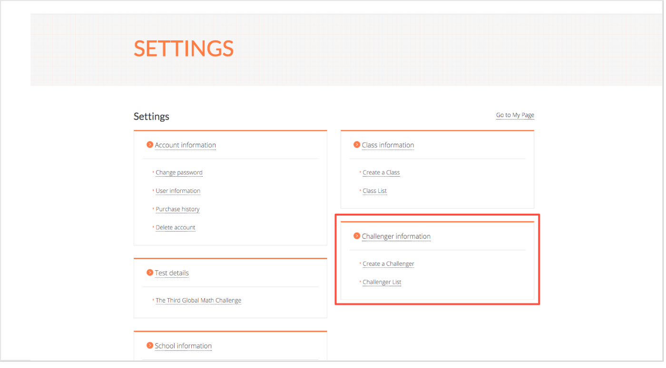The image size is (666, 368).
Task: Select Delete account
Action: (176, 227)
